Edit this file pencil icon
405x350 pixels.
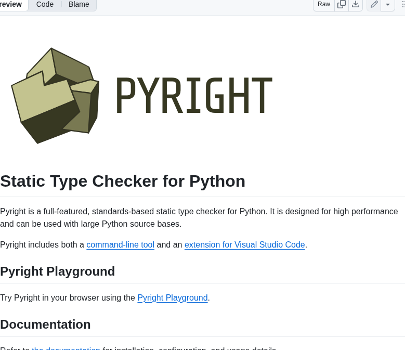[x=374, y=4]
